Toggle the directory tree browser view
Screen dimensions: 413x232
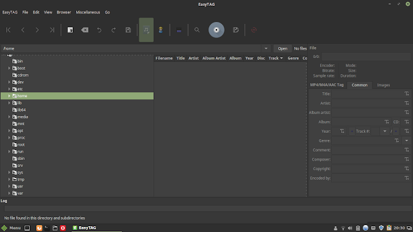(146, 30)
